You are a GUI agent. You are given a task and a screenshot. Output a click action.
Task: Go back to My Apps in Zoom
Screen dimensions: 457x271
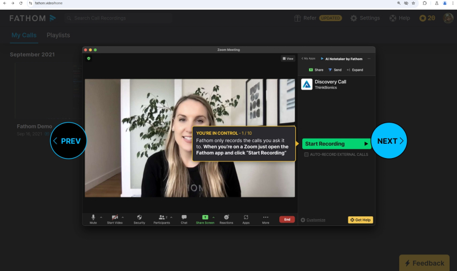(308, 59)
